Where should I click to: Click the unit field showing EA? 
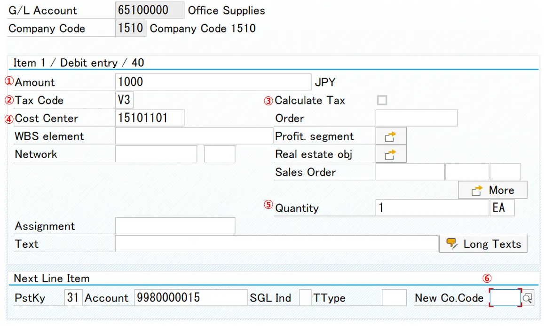point(502,207)
